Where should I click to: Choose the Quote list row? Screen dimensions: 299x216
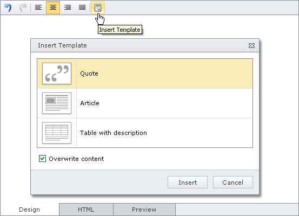coord(145,73)
